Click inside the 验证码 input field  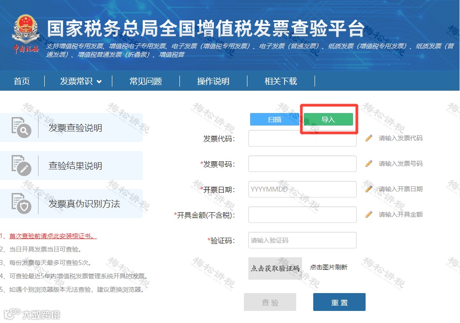[x=302, y=240]
